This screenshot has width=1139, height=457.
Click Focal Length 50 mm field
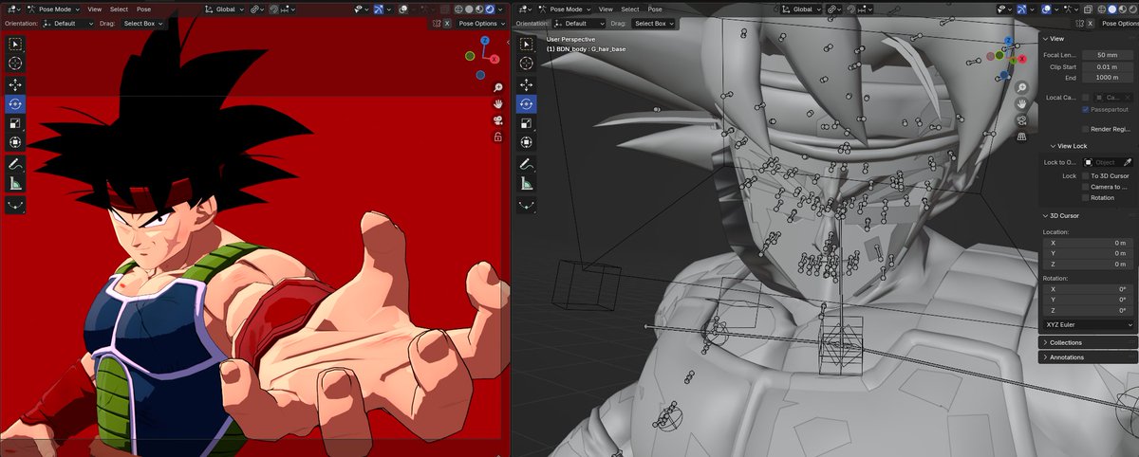tap(1108, 55)
